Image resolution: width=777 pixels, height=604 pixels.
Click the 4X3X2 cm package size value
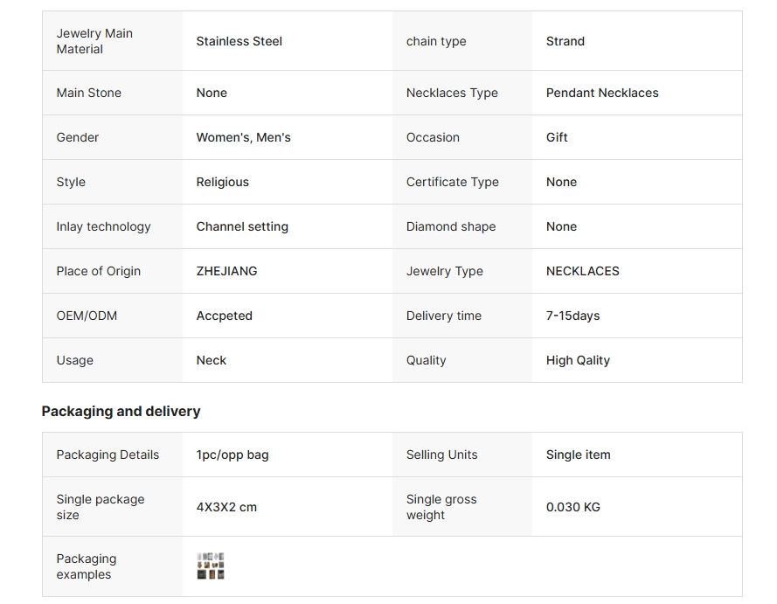[x=226, y=507]
